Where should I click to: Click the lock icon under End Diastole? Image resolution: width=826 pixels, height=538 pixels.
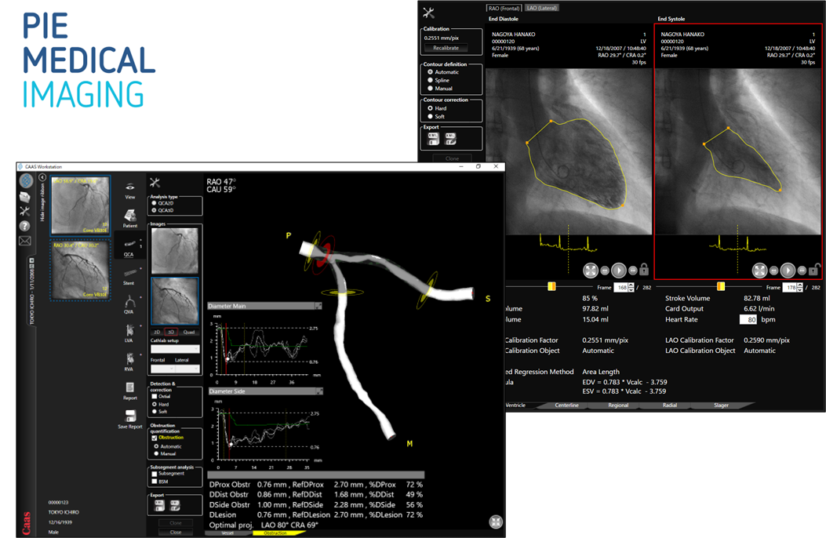coord(644,271)
